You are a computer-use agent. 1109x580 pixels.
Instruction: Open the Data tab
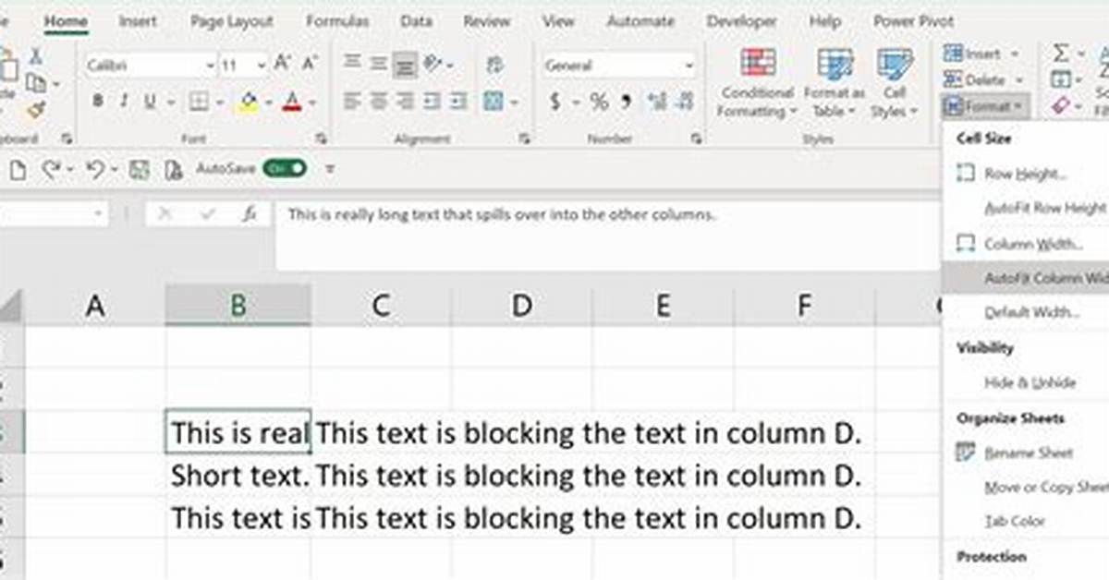pos(416,20)
